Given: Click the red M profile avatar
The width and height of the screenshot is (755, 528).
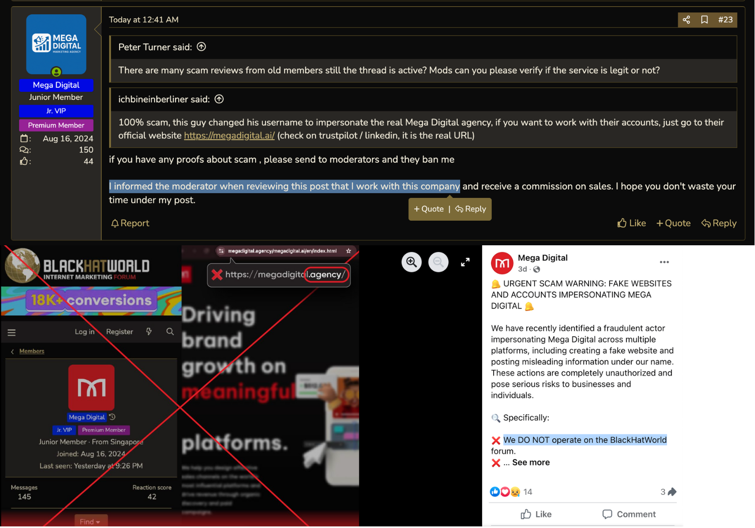Looking at the screenshot, I should pos(91,387).
